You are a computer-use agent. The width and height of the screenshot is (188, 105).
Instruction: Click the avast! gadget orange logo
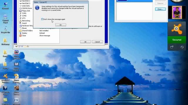point(177,29)
